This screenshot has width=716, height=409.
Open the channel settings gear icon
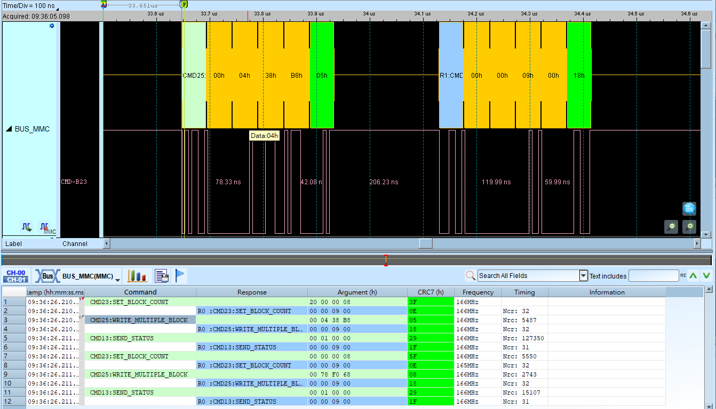(x=52, y=26)
